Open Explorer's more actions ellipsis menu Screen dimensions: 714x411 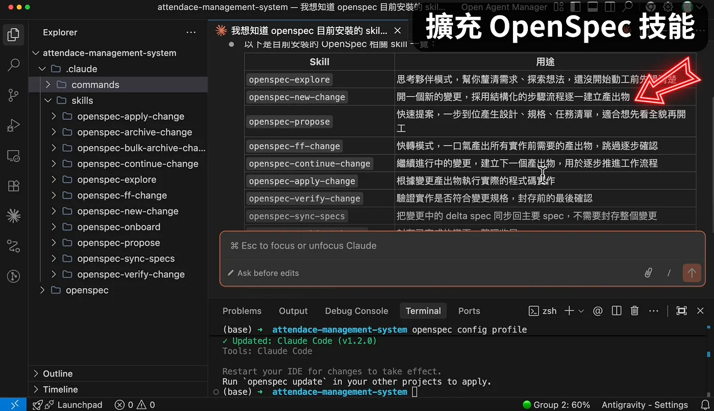point(191,33)
